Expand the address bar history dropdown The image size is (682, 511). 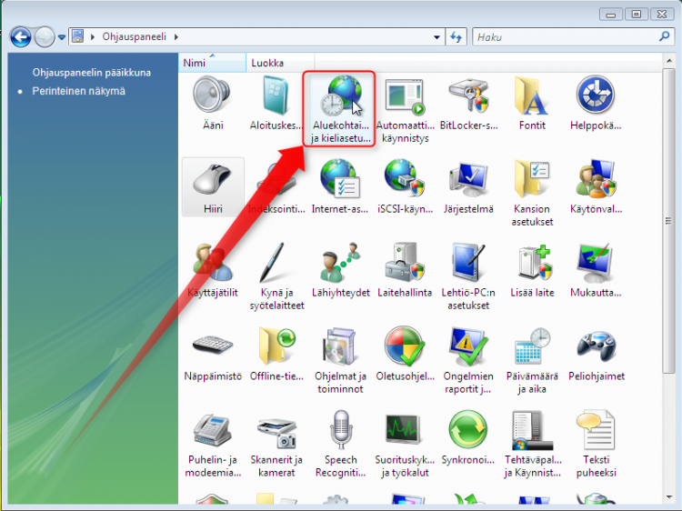point(436,37)
